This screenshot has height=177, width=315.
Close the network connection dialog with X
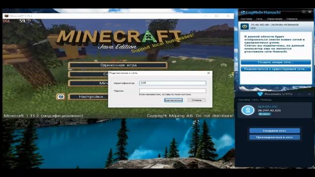pyautogui.click(x=209, y=73)
